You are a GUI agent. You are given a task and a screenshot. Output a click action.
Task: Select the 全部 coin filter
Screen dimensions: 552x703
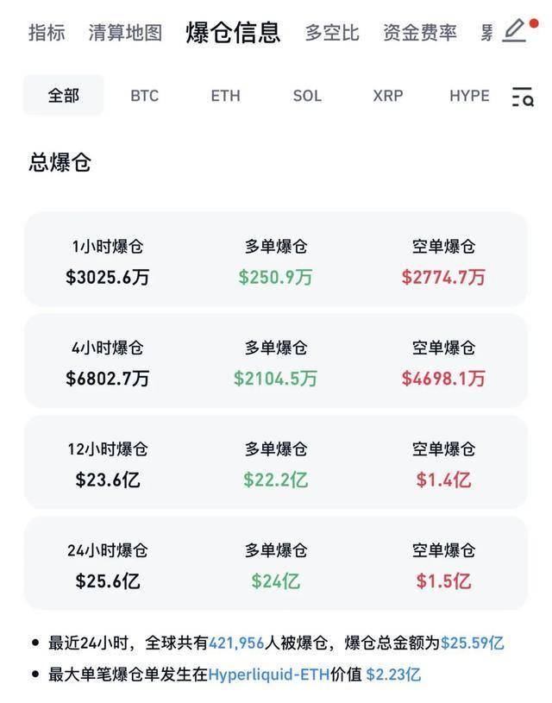pyautogui.click(x=63, y=96)
